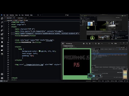Image resolution: width=129 pixels, height=96 pixels.
Task: Show file info in the Photos toolbar
Action: [96, 43]
